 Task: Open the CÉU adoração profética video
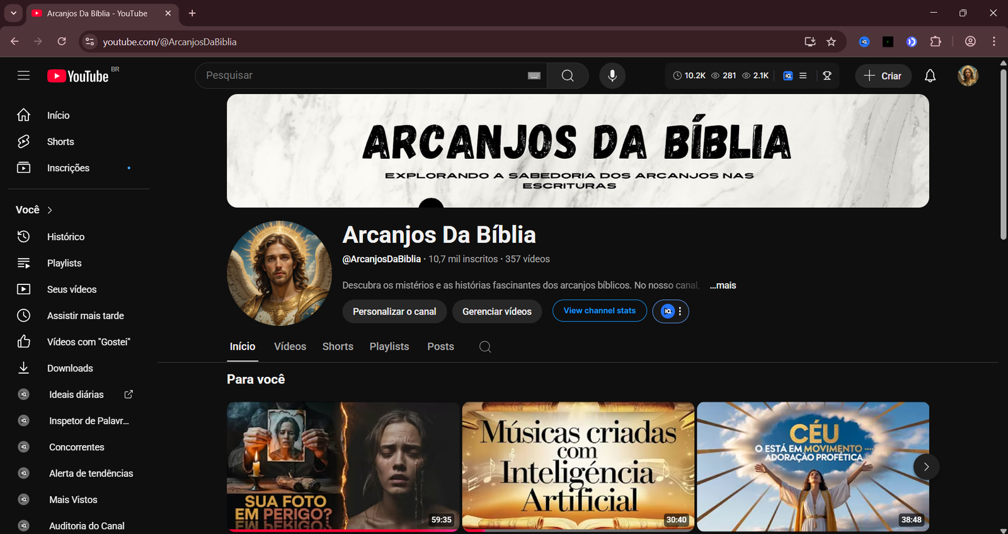click(813, 467)
